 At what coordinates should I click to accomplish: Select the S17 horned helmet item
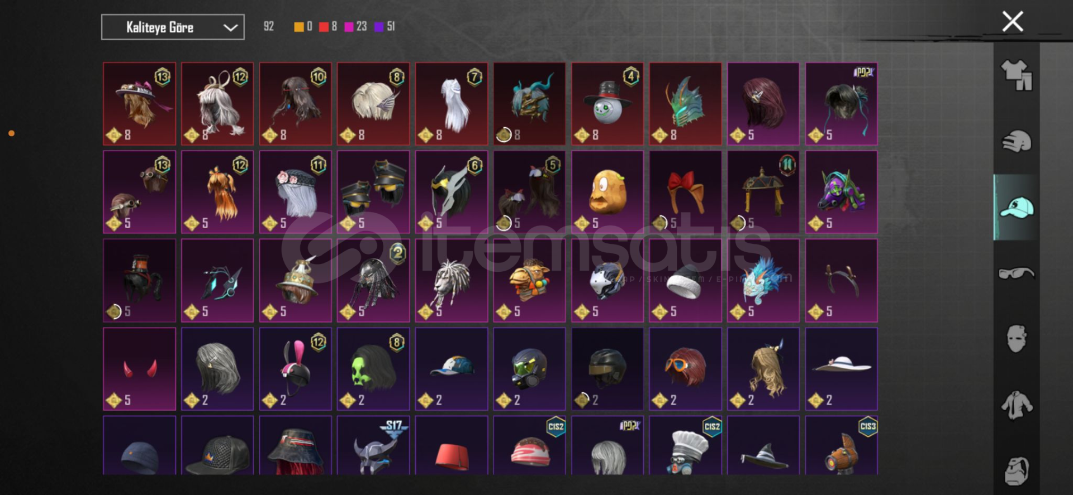pyautogui.click(x=373, y=445)
